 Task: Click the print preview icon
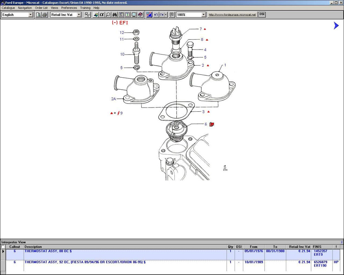[39, 15]
